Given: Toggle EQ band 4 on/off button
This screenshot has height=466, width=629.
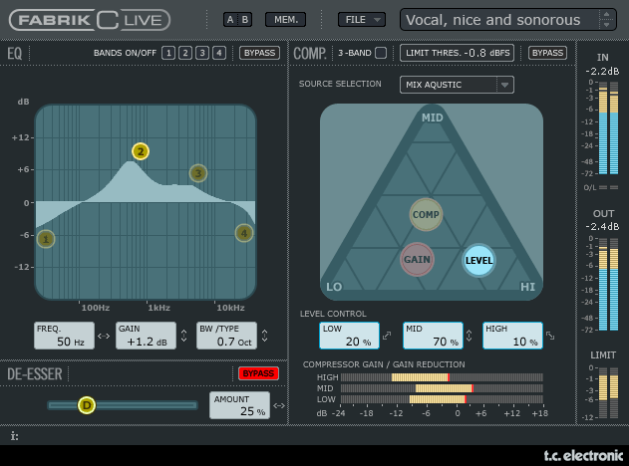Looking at the screenshot, I should point(219,53).
